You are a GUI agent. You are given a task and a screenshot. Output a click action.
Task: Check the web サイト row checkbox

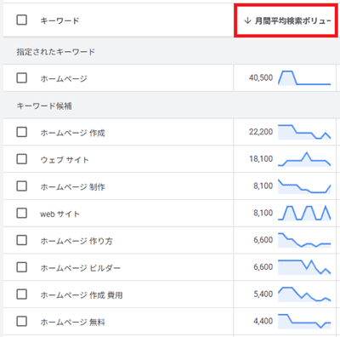coord(22,213)
